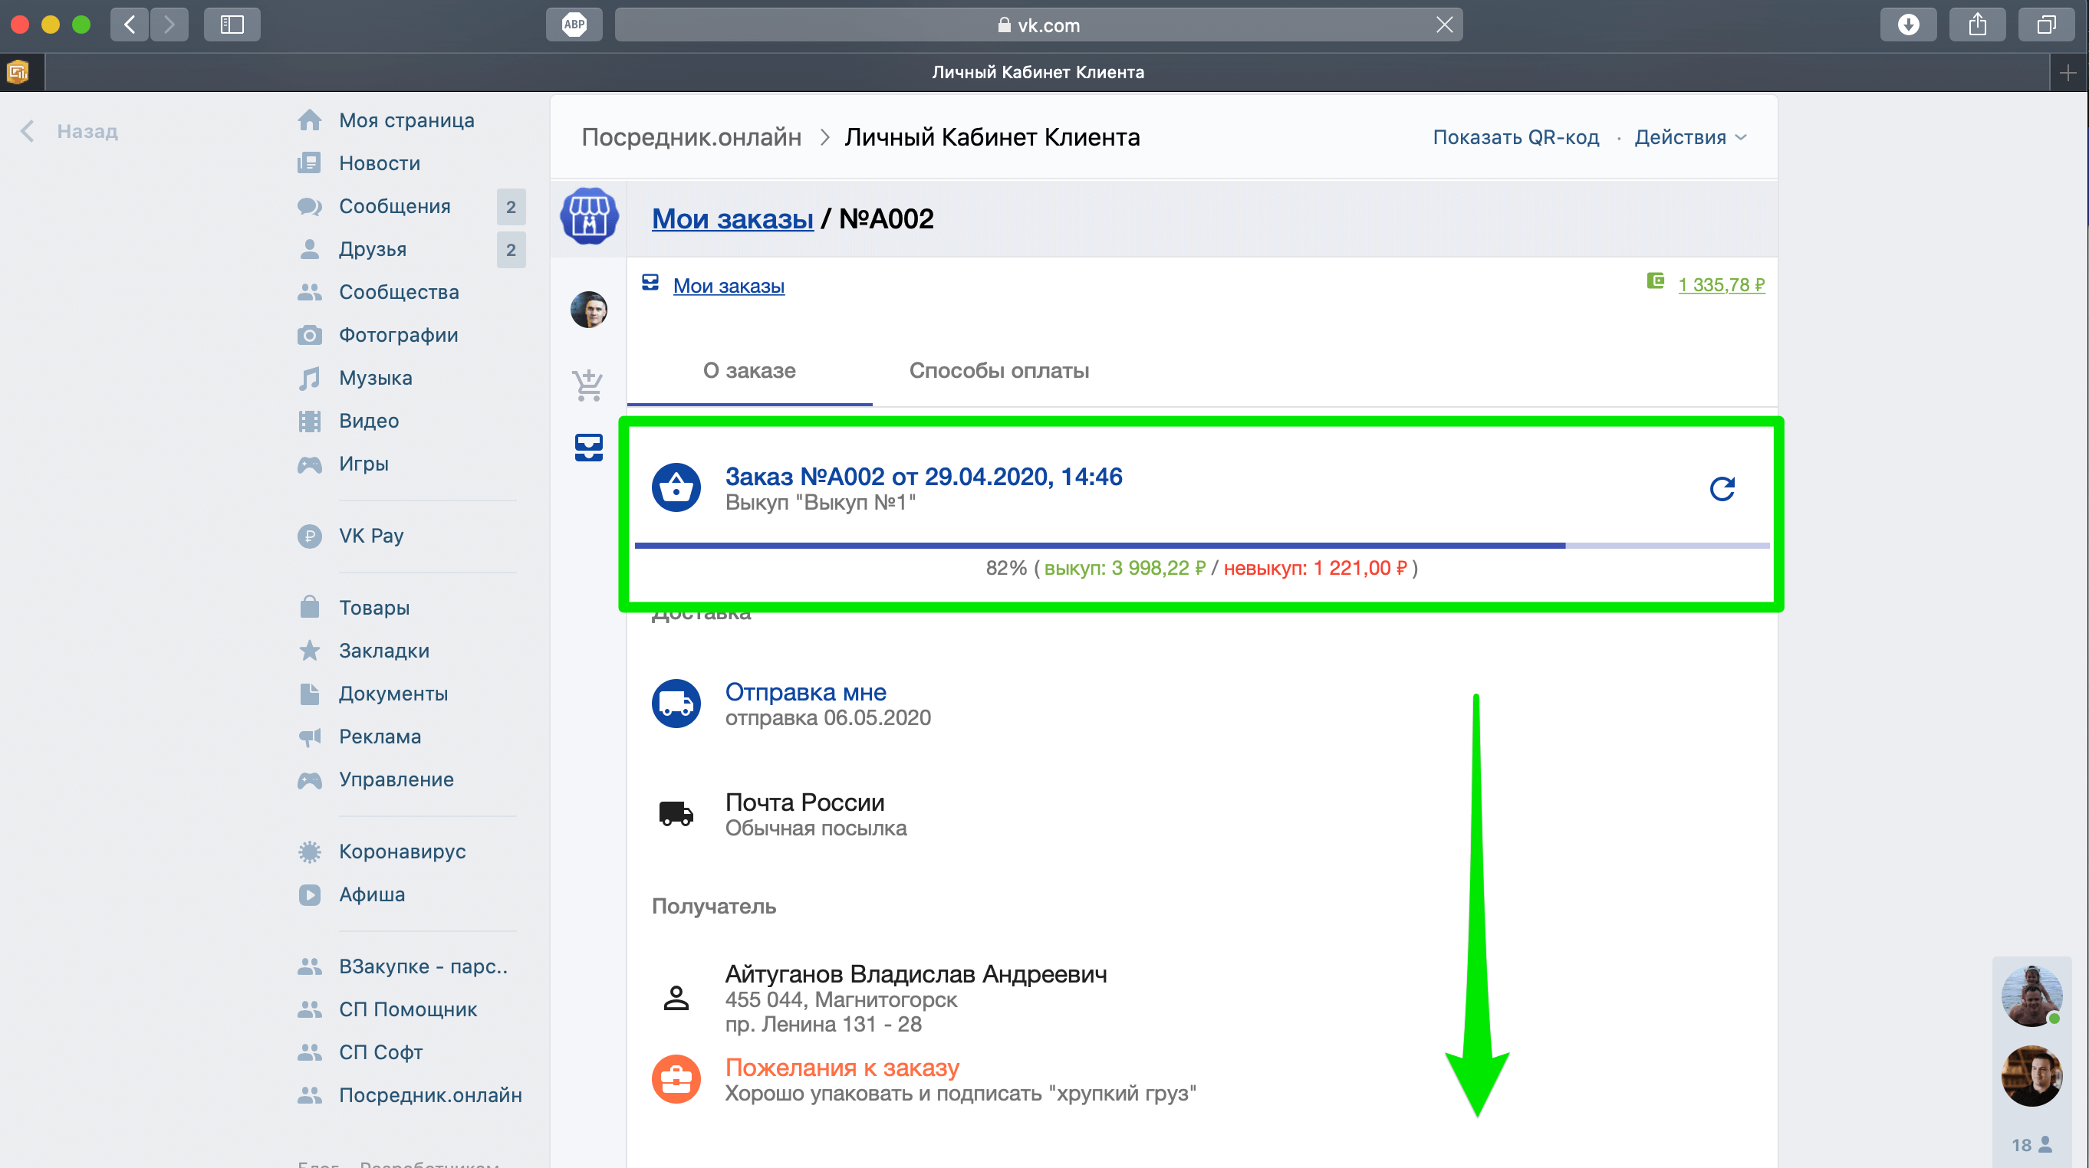Expand the Действия dropdown

pyautogui.click(x=1690, y=137)
